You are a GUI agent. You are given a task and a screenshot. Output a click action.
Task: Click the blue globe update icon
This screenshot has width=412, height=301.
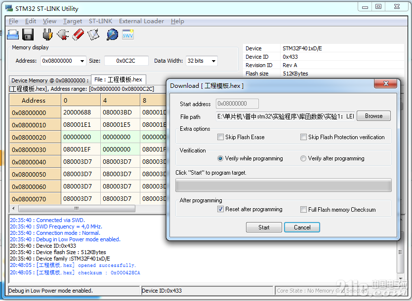(x=112, y=35)
